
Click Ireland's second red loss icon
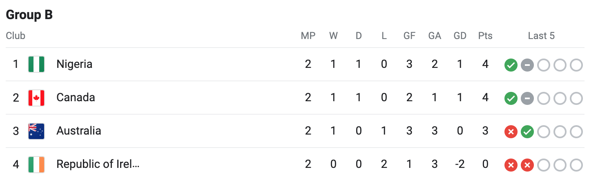527,165
